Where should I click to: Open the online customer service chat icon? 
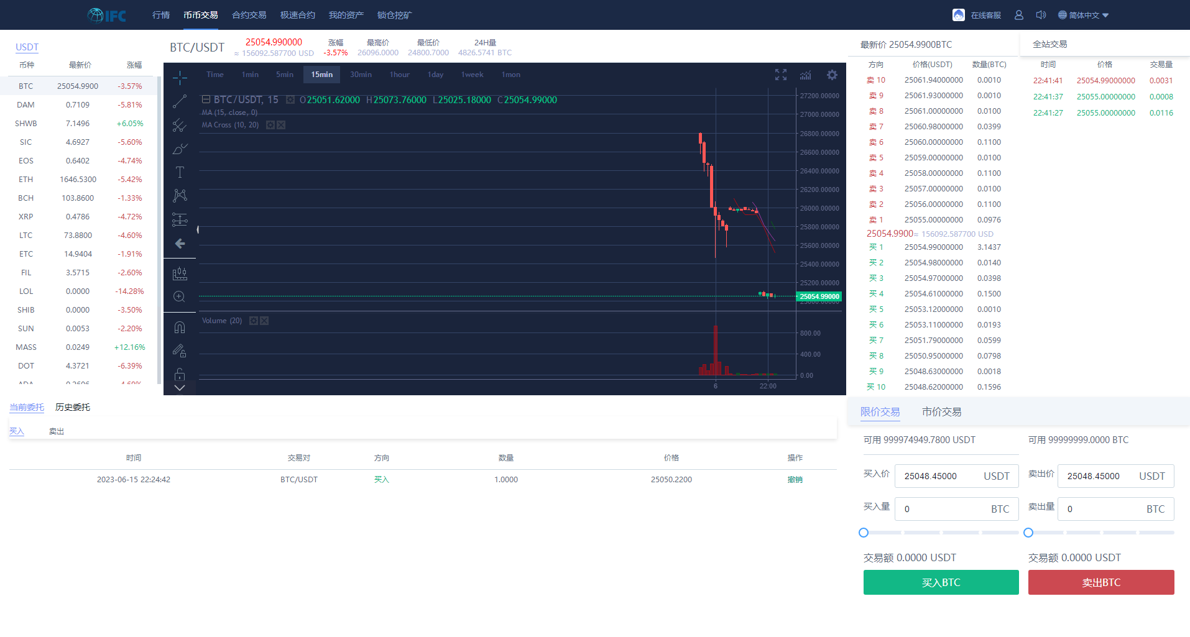click(959, 15)
